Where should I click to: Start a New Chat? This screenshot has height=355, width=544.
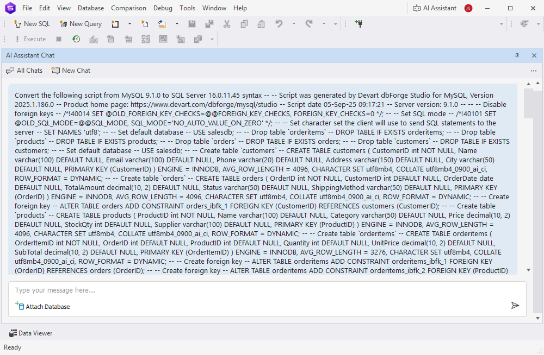[70, 70]
